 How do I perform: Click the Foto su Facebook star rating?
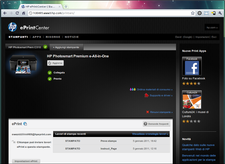(191, 84)
